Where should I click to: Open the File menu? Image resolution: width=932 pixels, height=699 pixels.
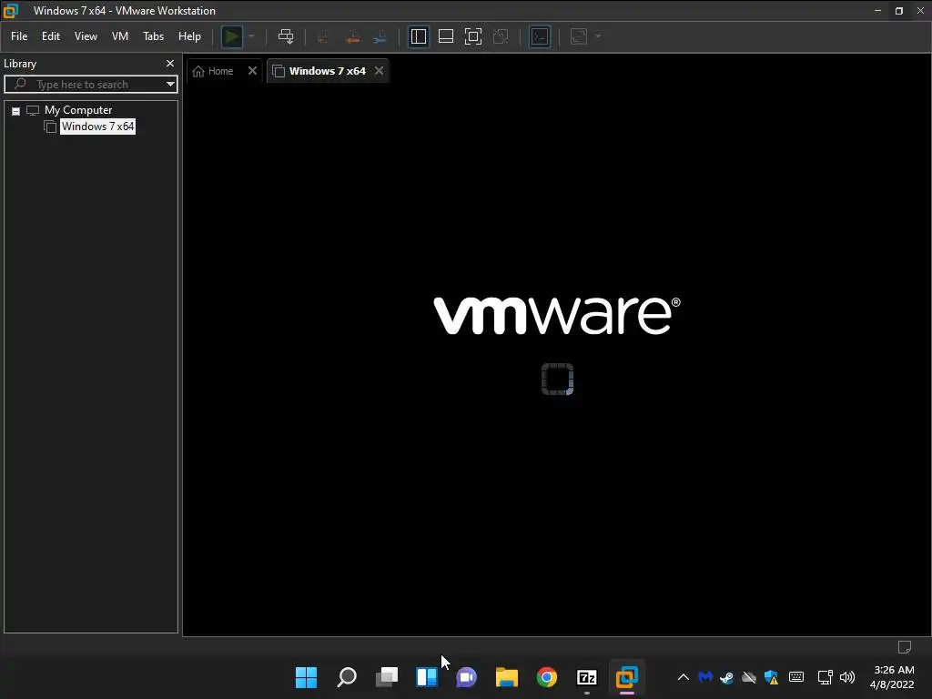19,36
